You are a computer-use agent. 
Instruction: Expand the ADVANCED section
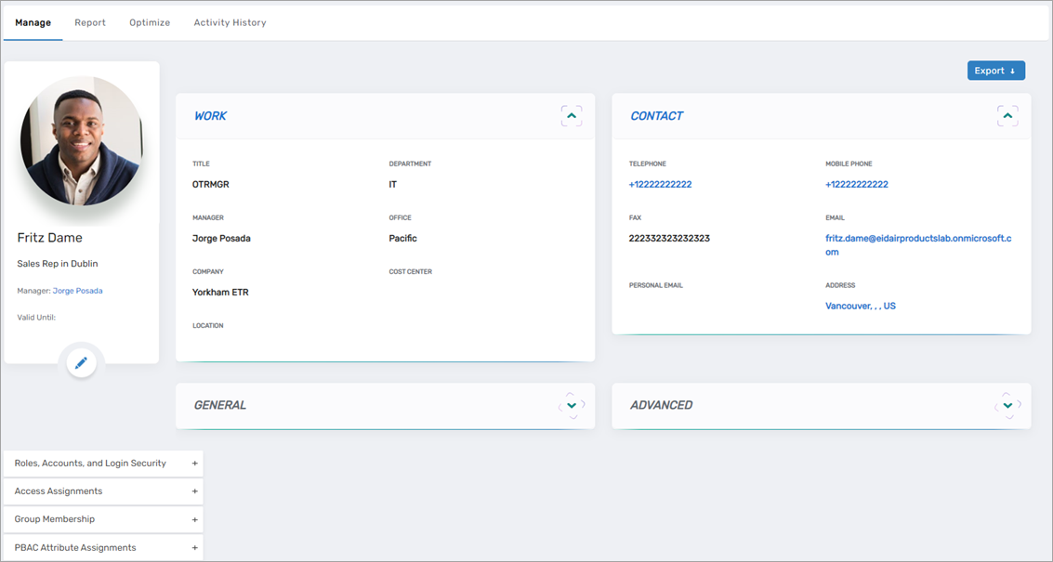pyautogui.click(x=1007, y=405)
